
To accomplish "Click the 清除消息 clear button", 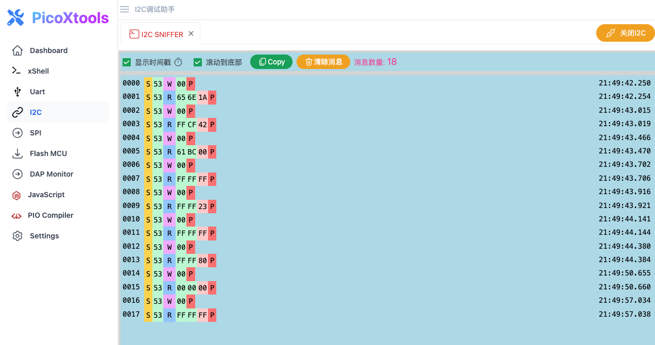I will click(x=323, y=62).
